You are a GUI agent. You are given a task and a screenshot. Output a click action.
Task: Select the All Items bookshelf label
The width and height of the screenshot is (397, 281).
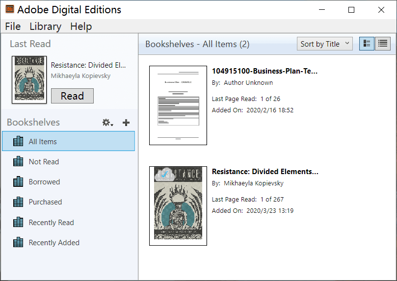click(43, 141)
